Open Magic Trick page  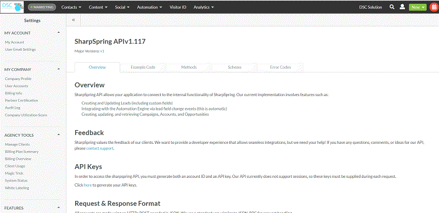point(14,173)
